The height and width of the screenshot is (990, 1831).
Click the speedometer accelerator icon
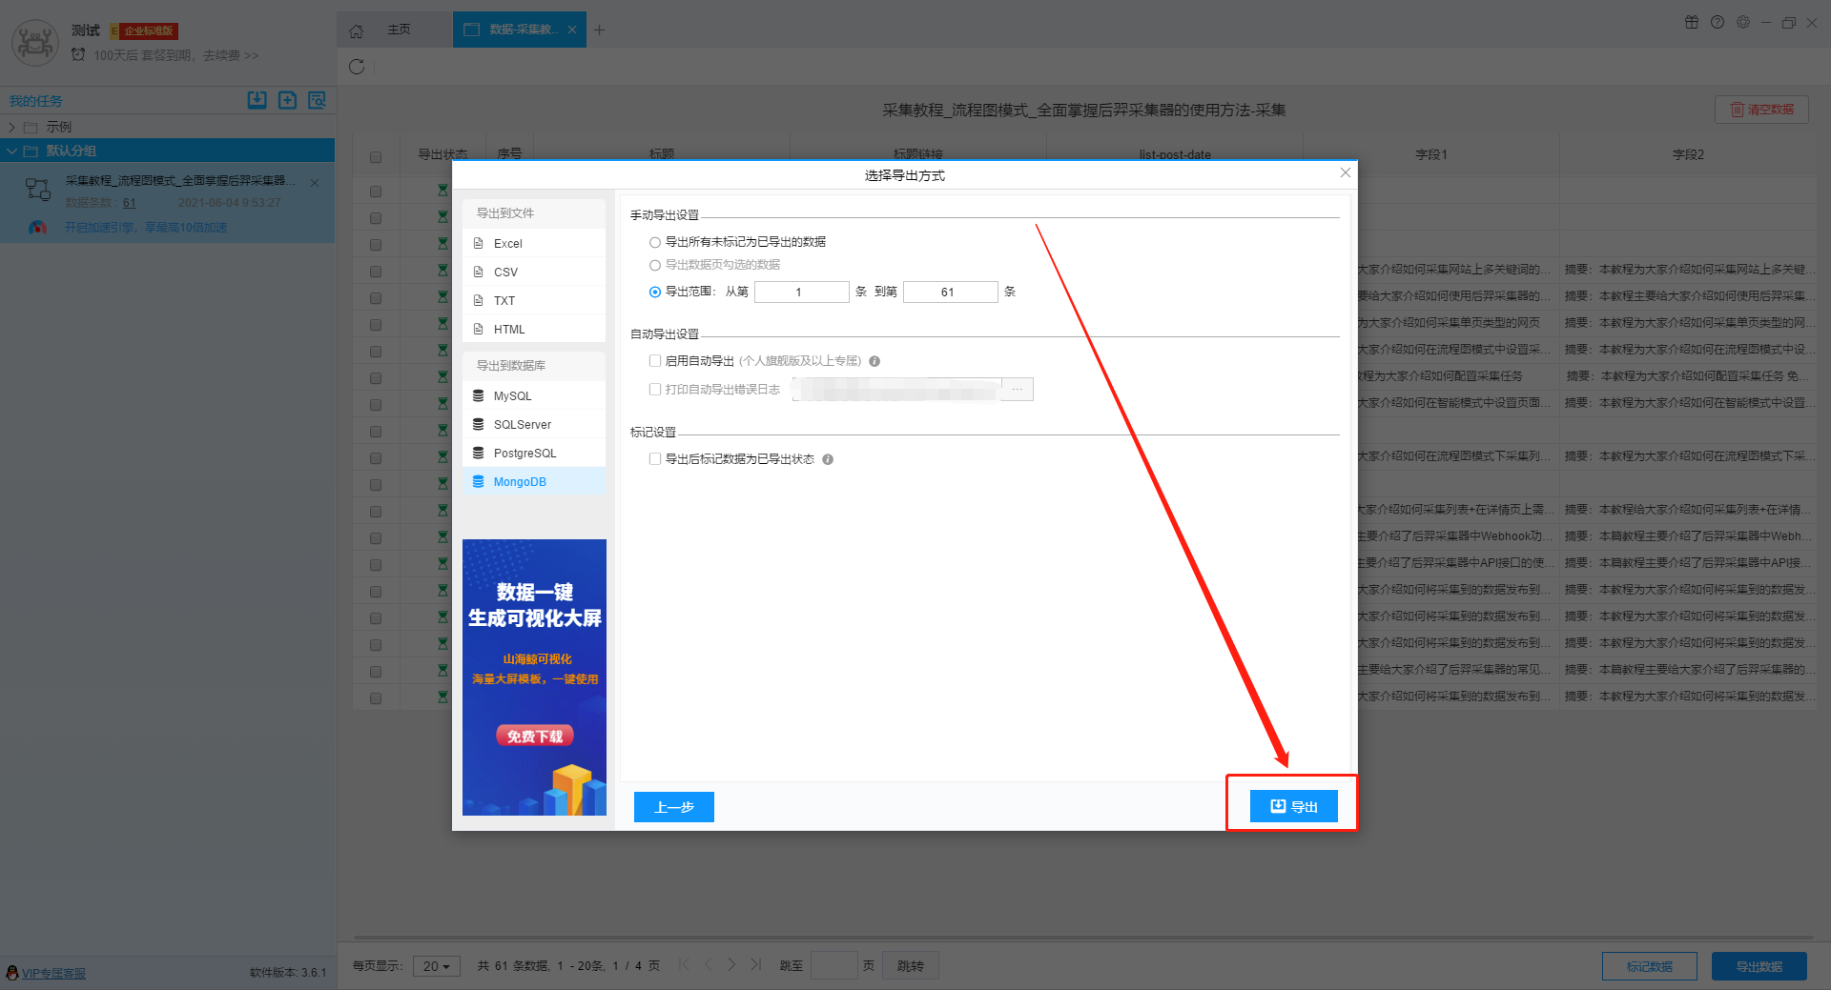[37, 227]
